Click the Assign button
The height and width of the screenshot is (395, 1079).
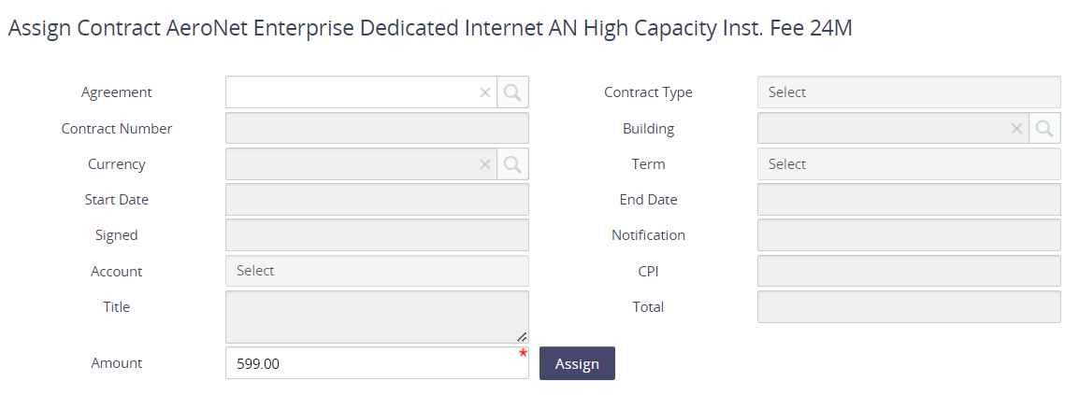[577, 363]
